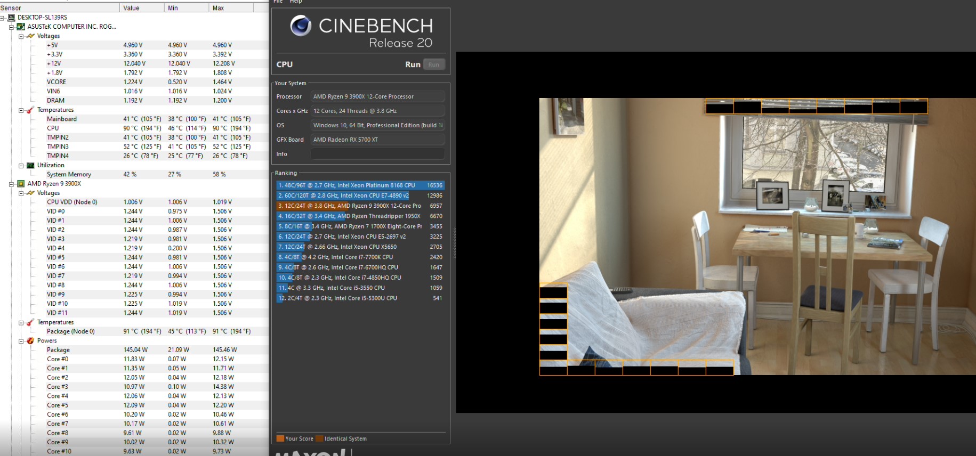Viewport: 976px width, 456px height.
Task: Click the ASUSTeK Voltages lightning icon
Action: click(x=30, y=36)
